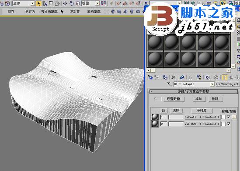The image size is (240, 171).
Task: Click the sample slots scroll-down arrow
Action: 233,66
